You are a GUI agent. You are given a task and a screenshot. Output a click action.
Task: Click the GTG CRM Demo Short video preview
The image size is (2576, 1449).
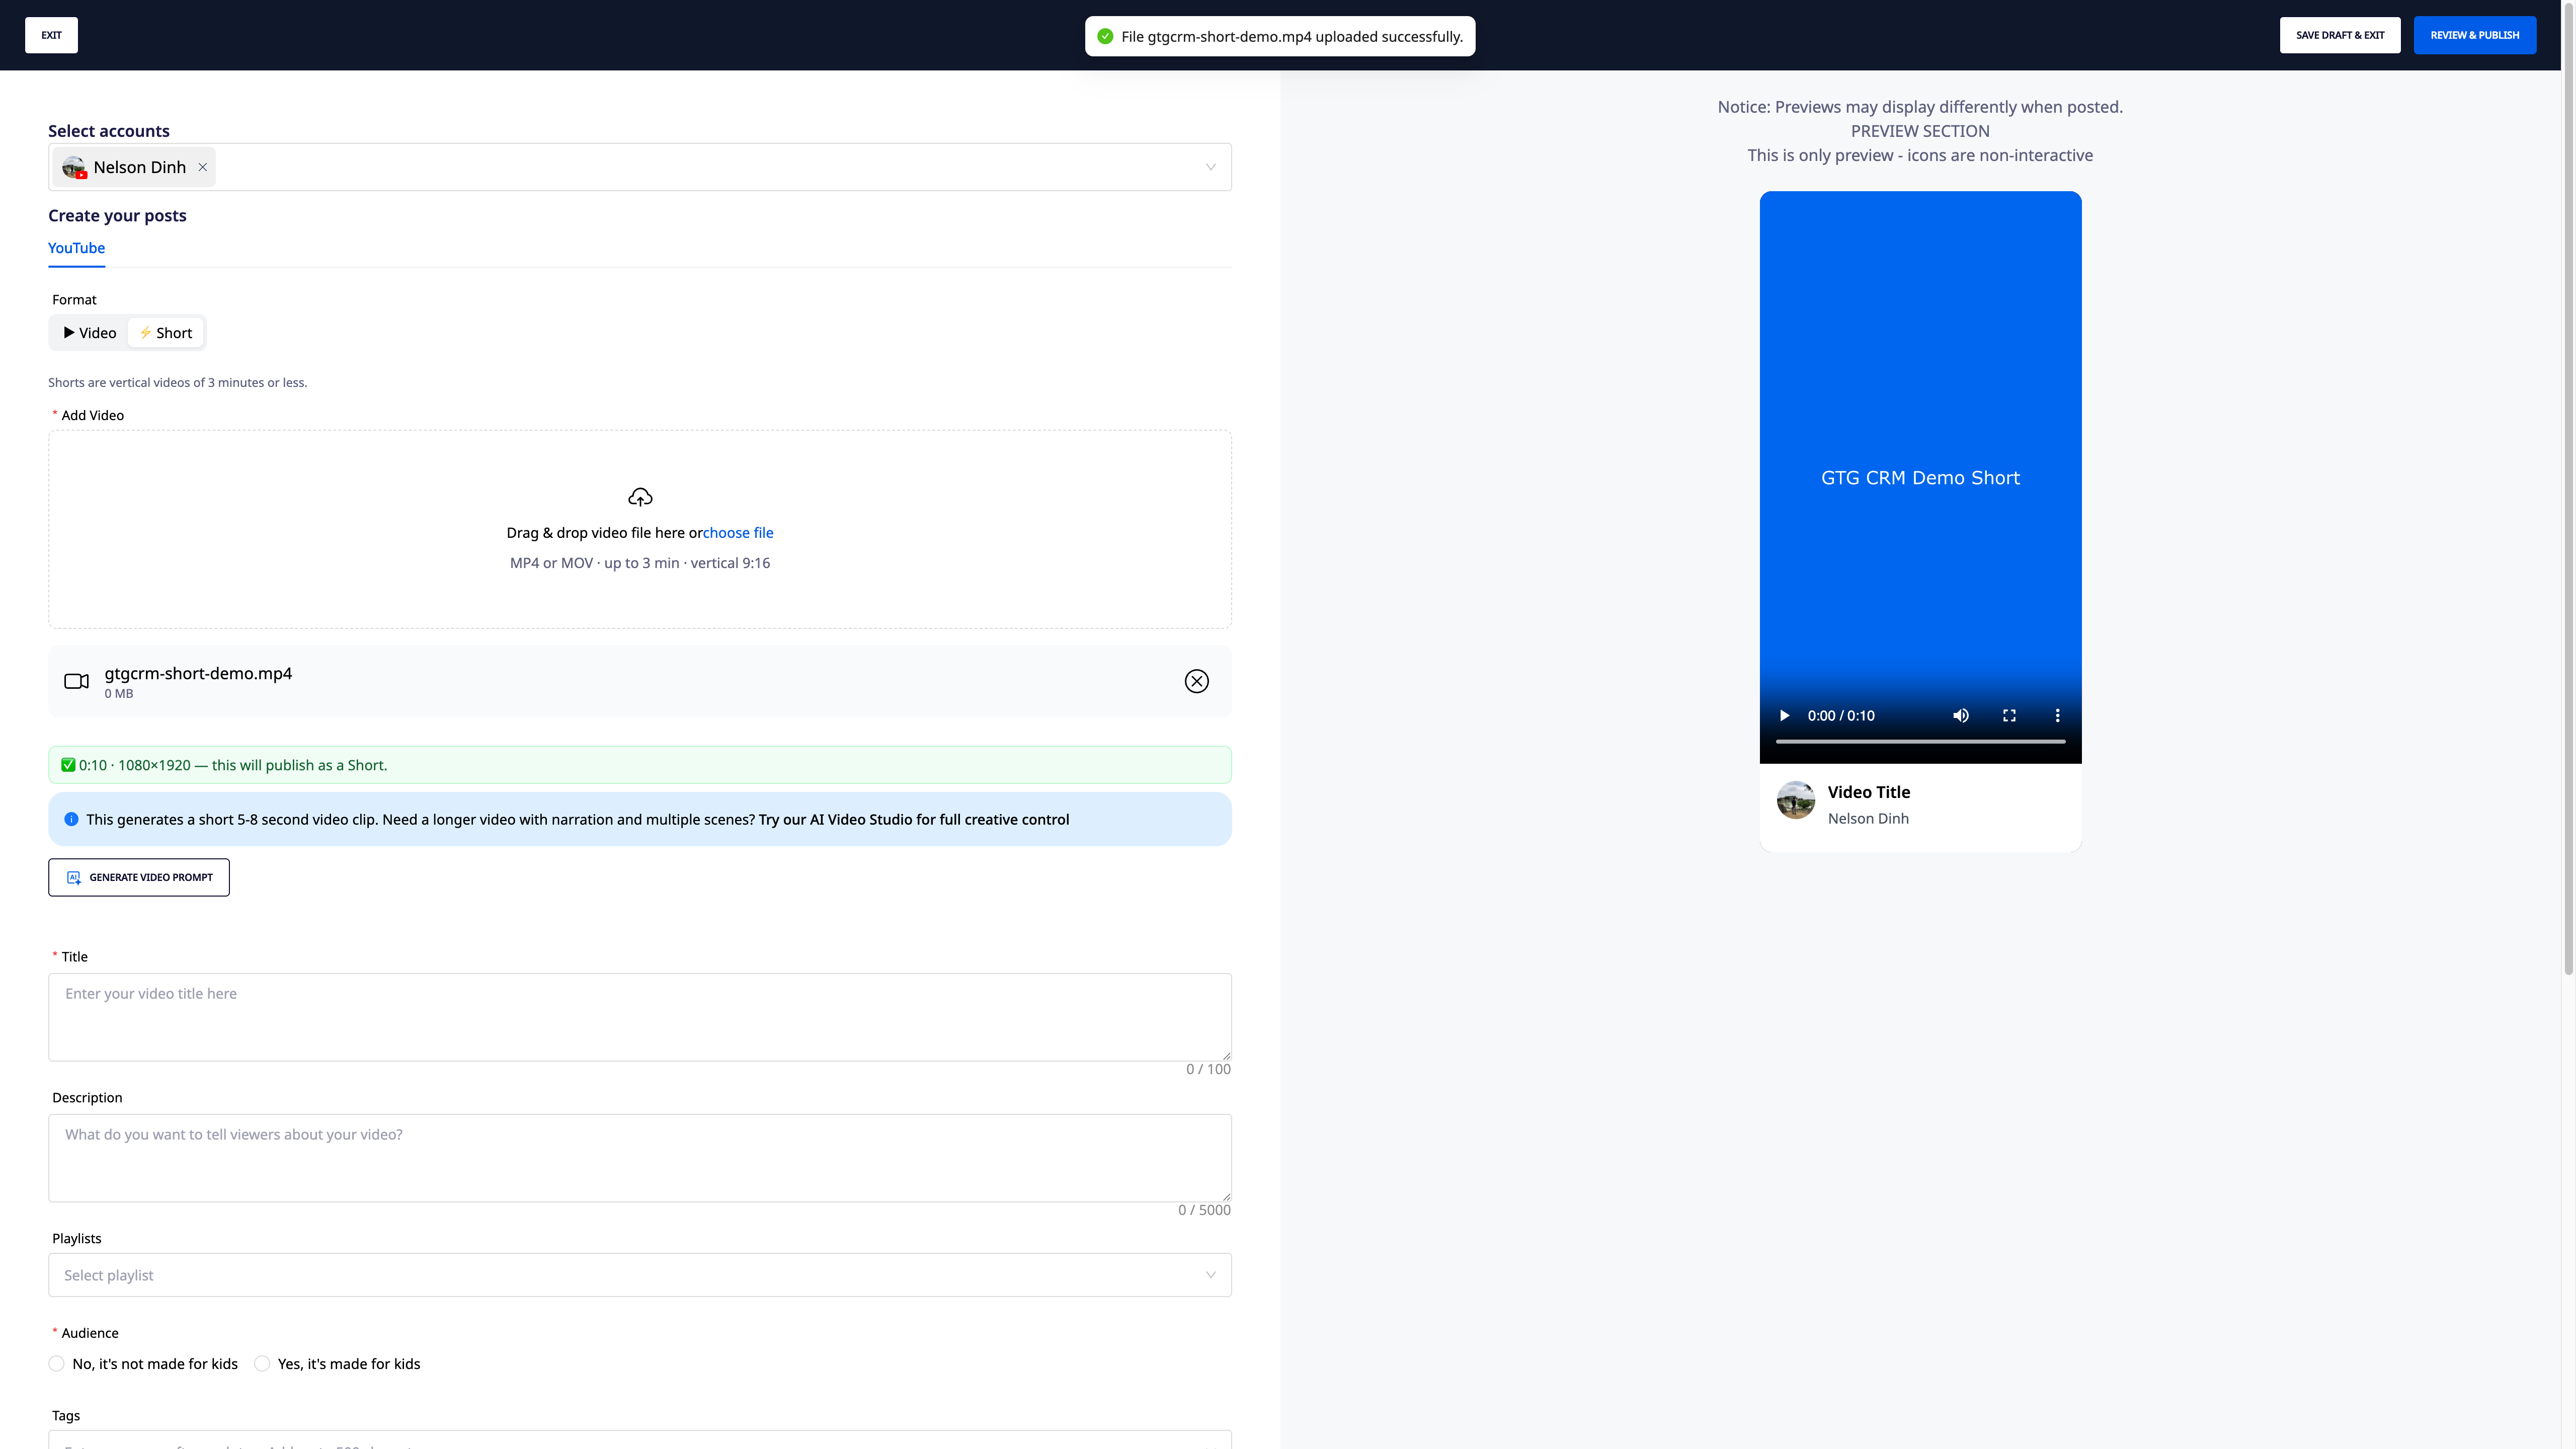1920,477
